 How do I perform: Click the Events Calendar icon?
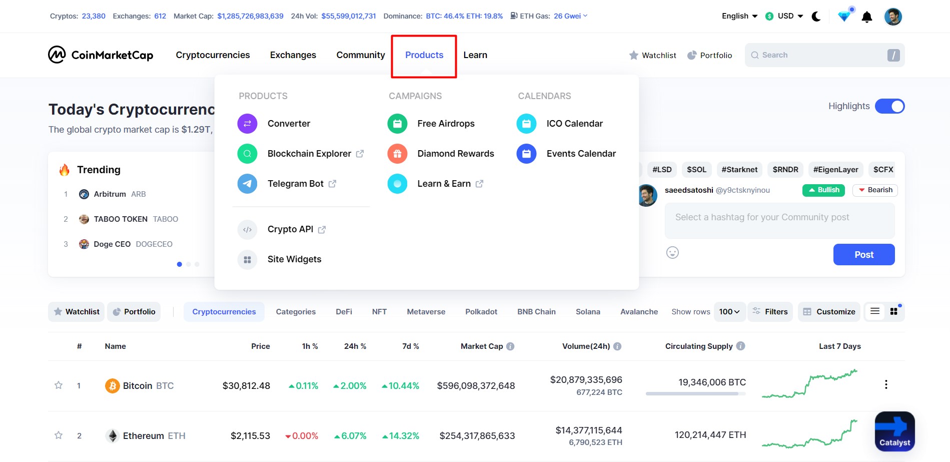coord(526,154)
